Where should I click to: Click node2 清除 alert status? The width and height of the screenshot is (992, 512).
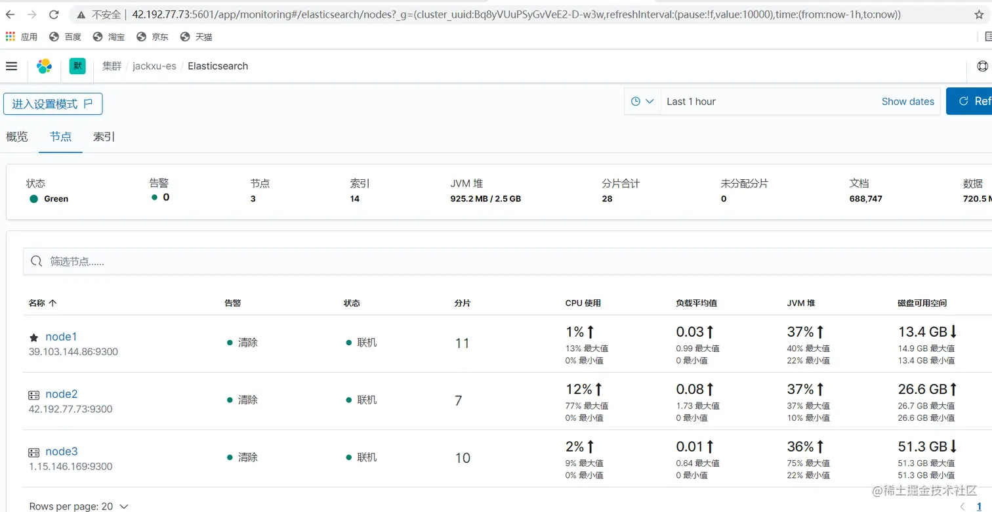tap(242, 400)
